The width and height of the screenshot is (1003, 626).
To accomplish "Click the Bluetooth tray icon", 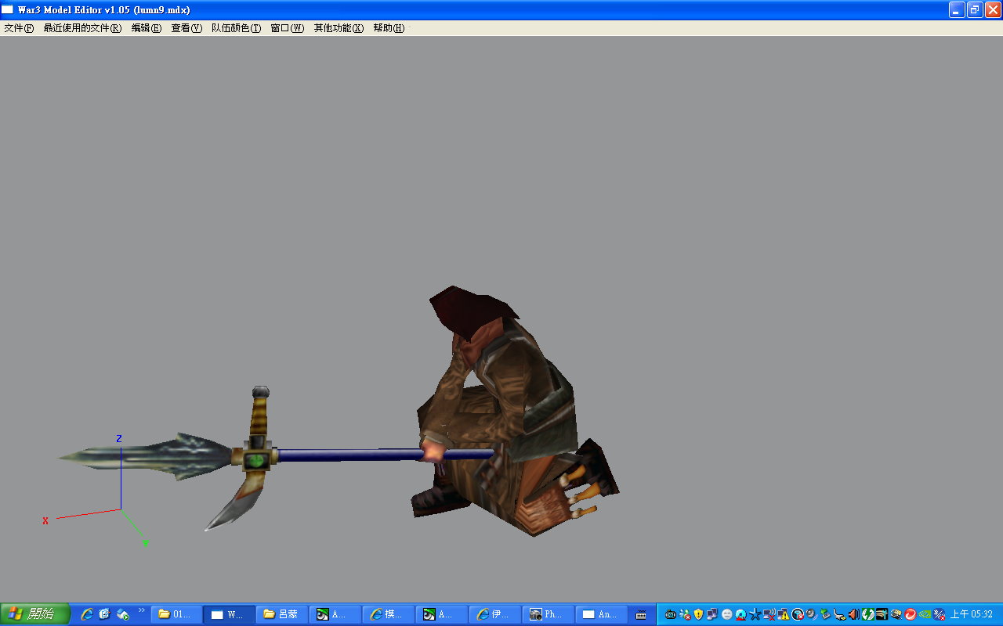I will pyautogui.click(x=938, y=614).
